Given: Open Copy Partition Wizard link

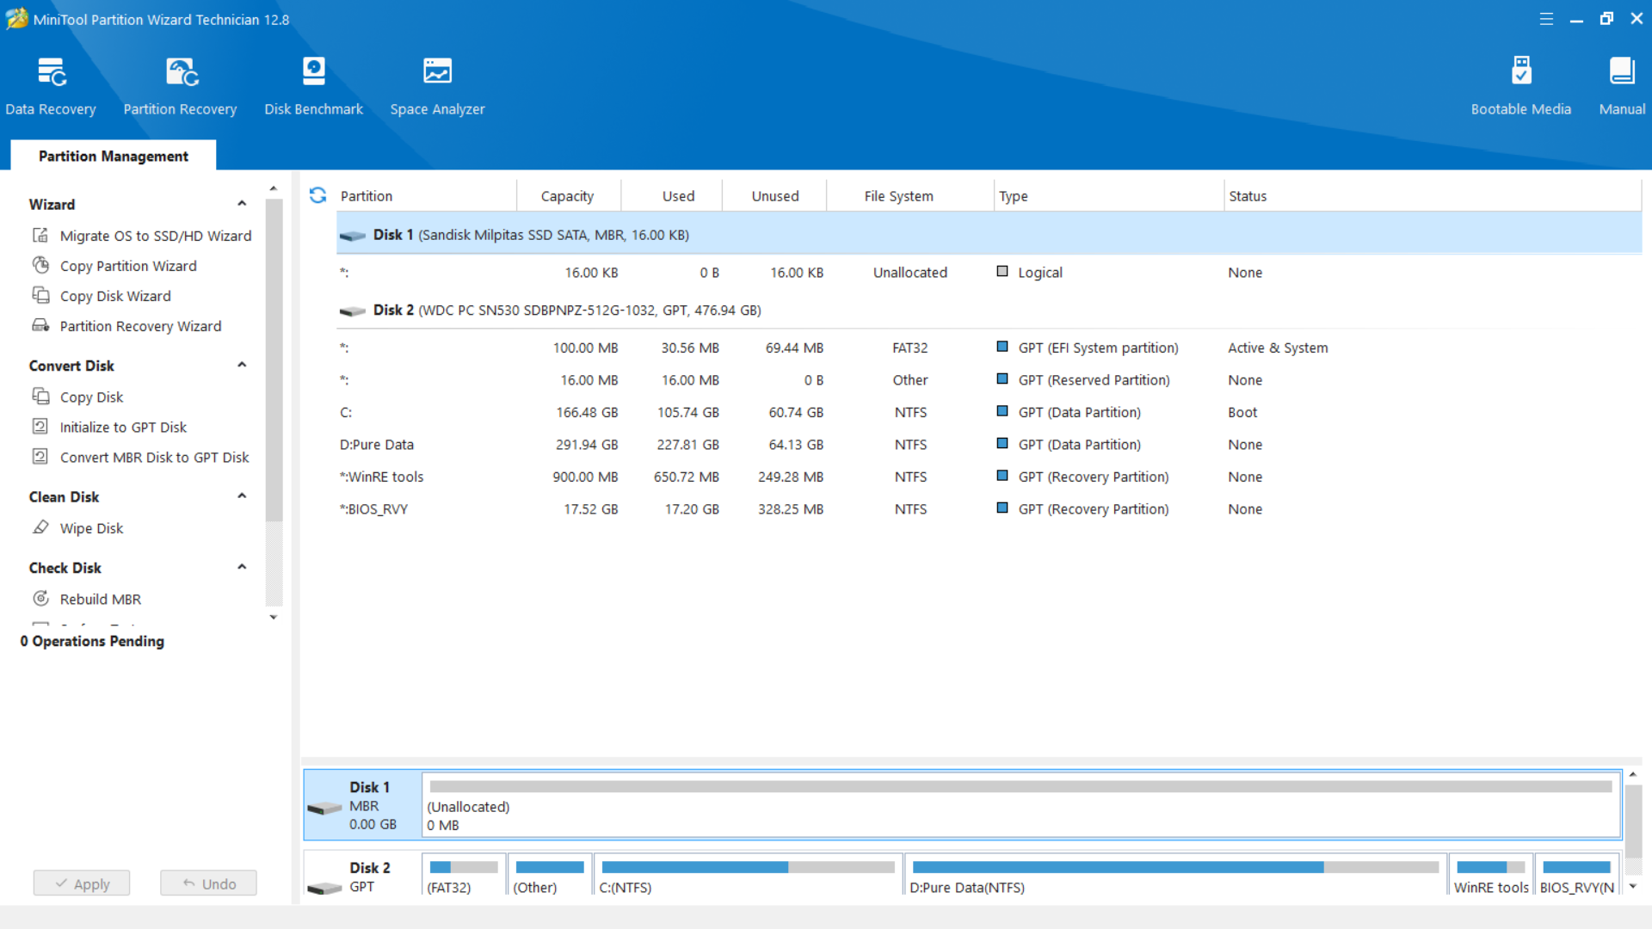Looking at the screenshot, I should (128, 266).
